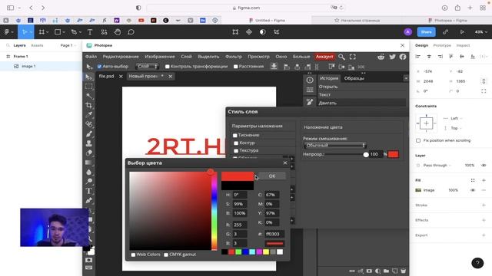Open Photopea search magnifier icon
492x276 pixels.
(341, 57)
